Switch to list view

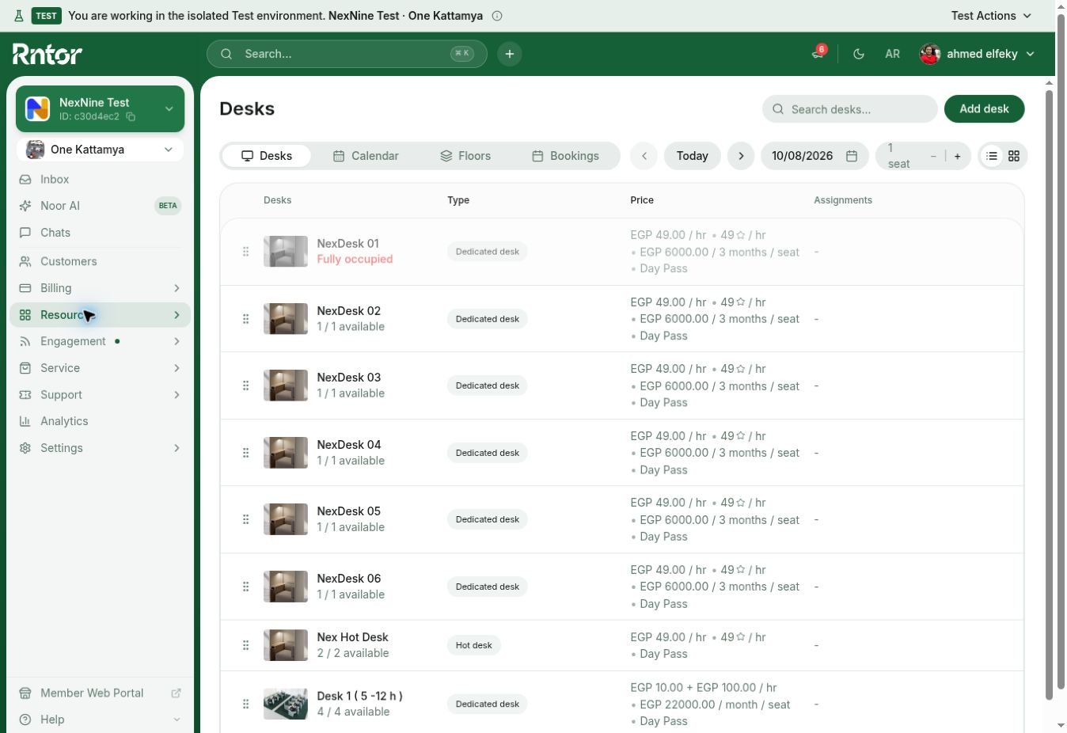click(x=992, y=156)
